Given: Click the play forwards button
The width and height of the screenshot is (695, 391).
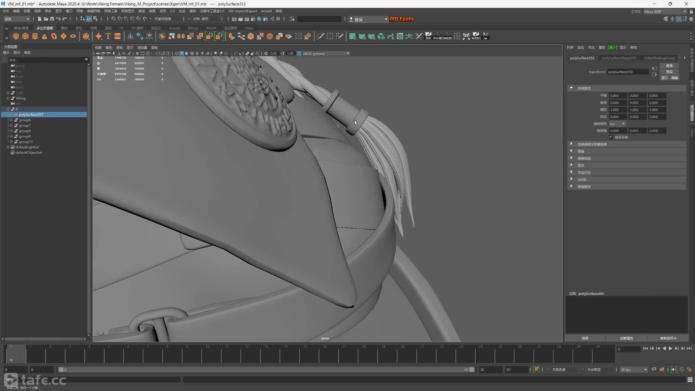Looking at the screenshot, I should pyautogui.click(x=670, y=348).
